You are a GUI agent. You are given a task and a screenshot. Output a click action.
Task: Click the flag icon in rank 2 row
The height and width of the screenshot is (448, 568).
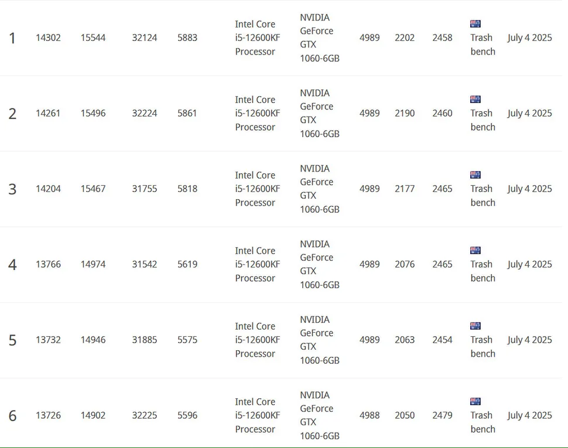point(475,100)
